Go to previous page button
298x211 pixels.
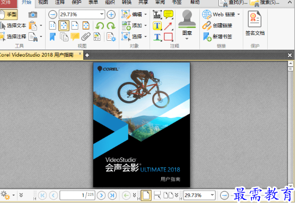[x=54, y=195]
